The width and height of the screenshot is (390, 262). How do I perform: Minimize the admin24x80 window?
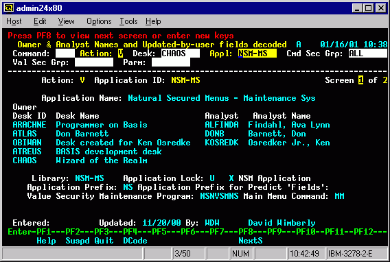pos(358,8)
